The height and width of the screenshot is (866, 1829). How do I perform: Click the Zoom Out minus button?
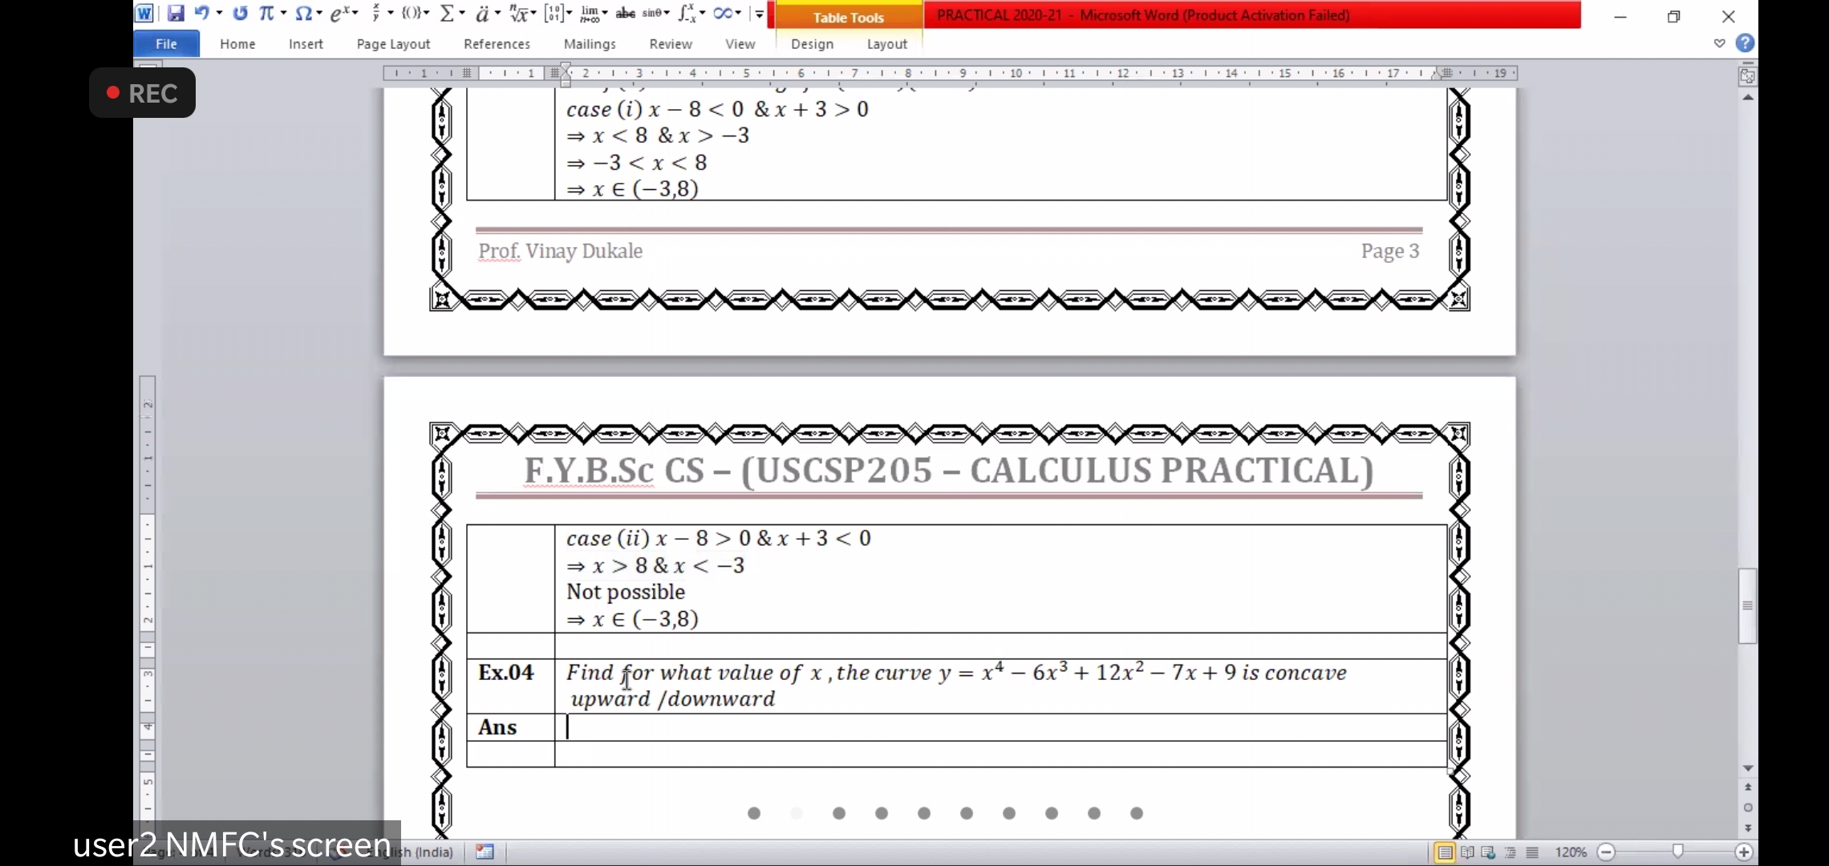pyautogui.click(x=1606, y=852)
